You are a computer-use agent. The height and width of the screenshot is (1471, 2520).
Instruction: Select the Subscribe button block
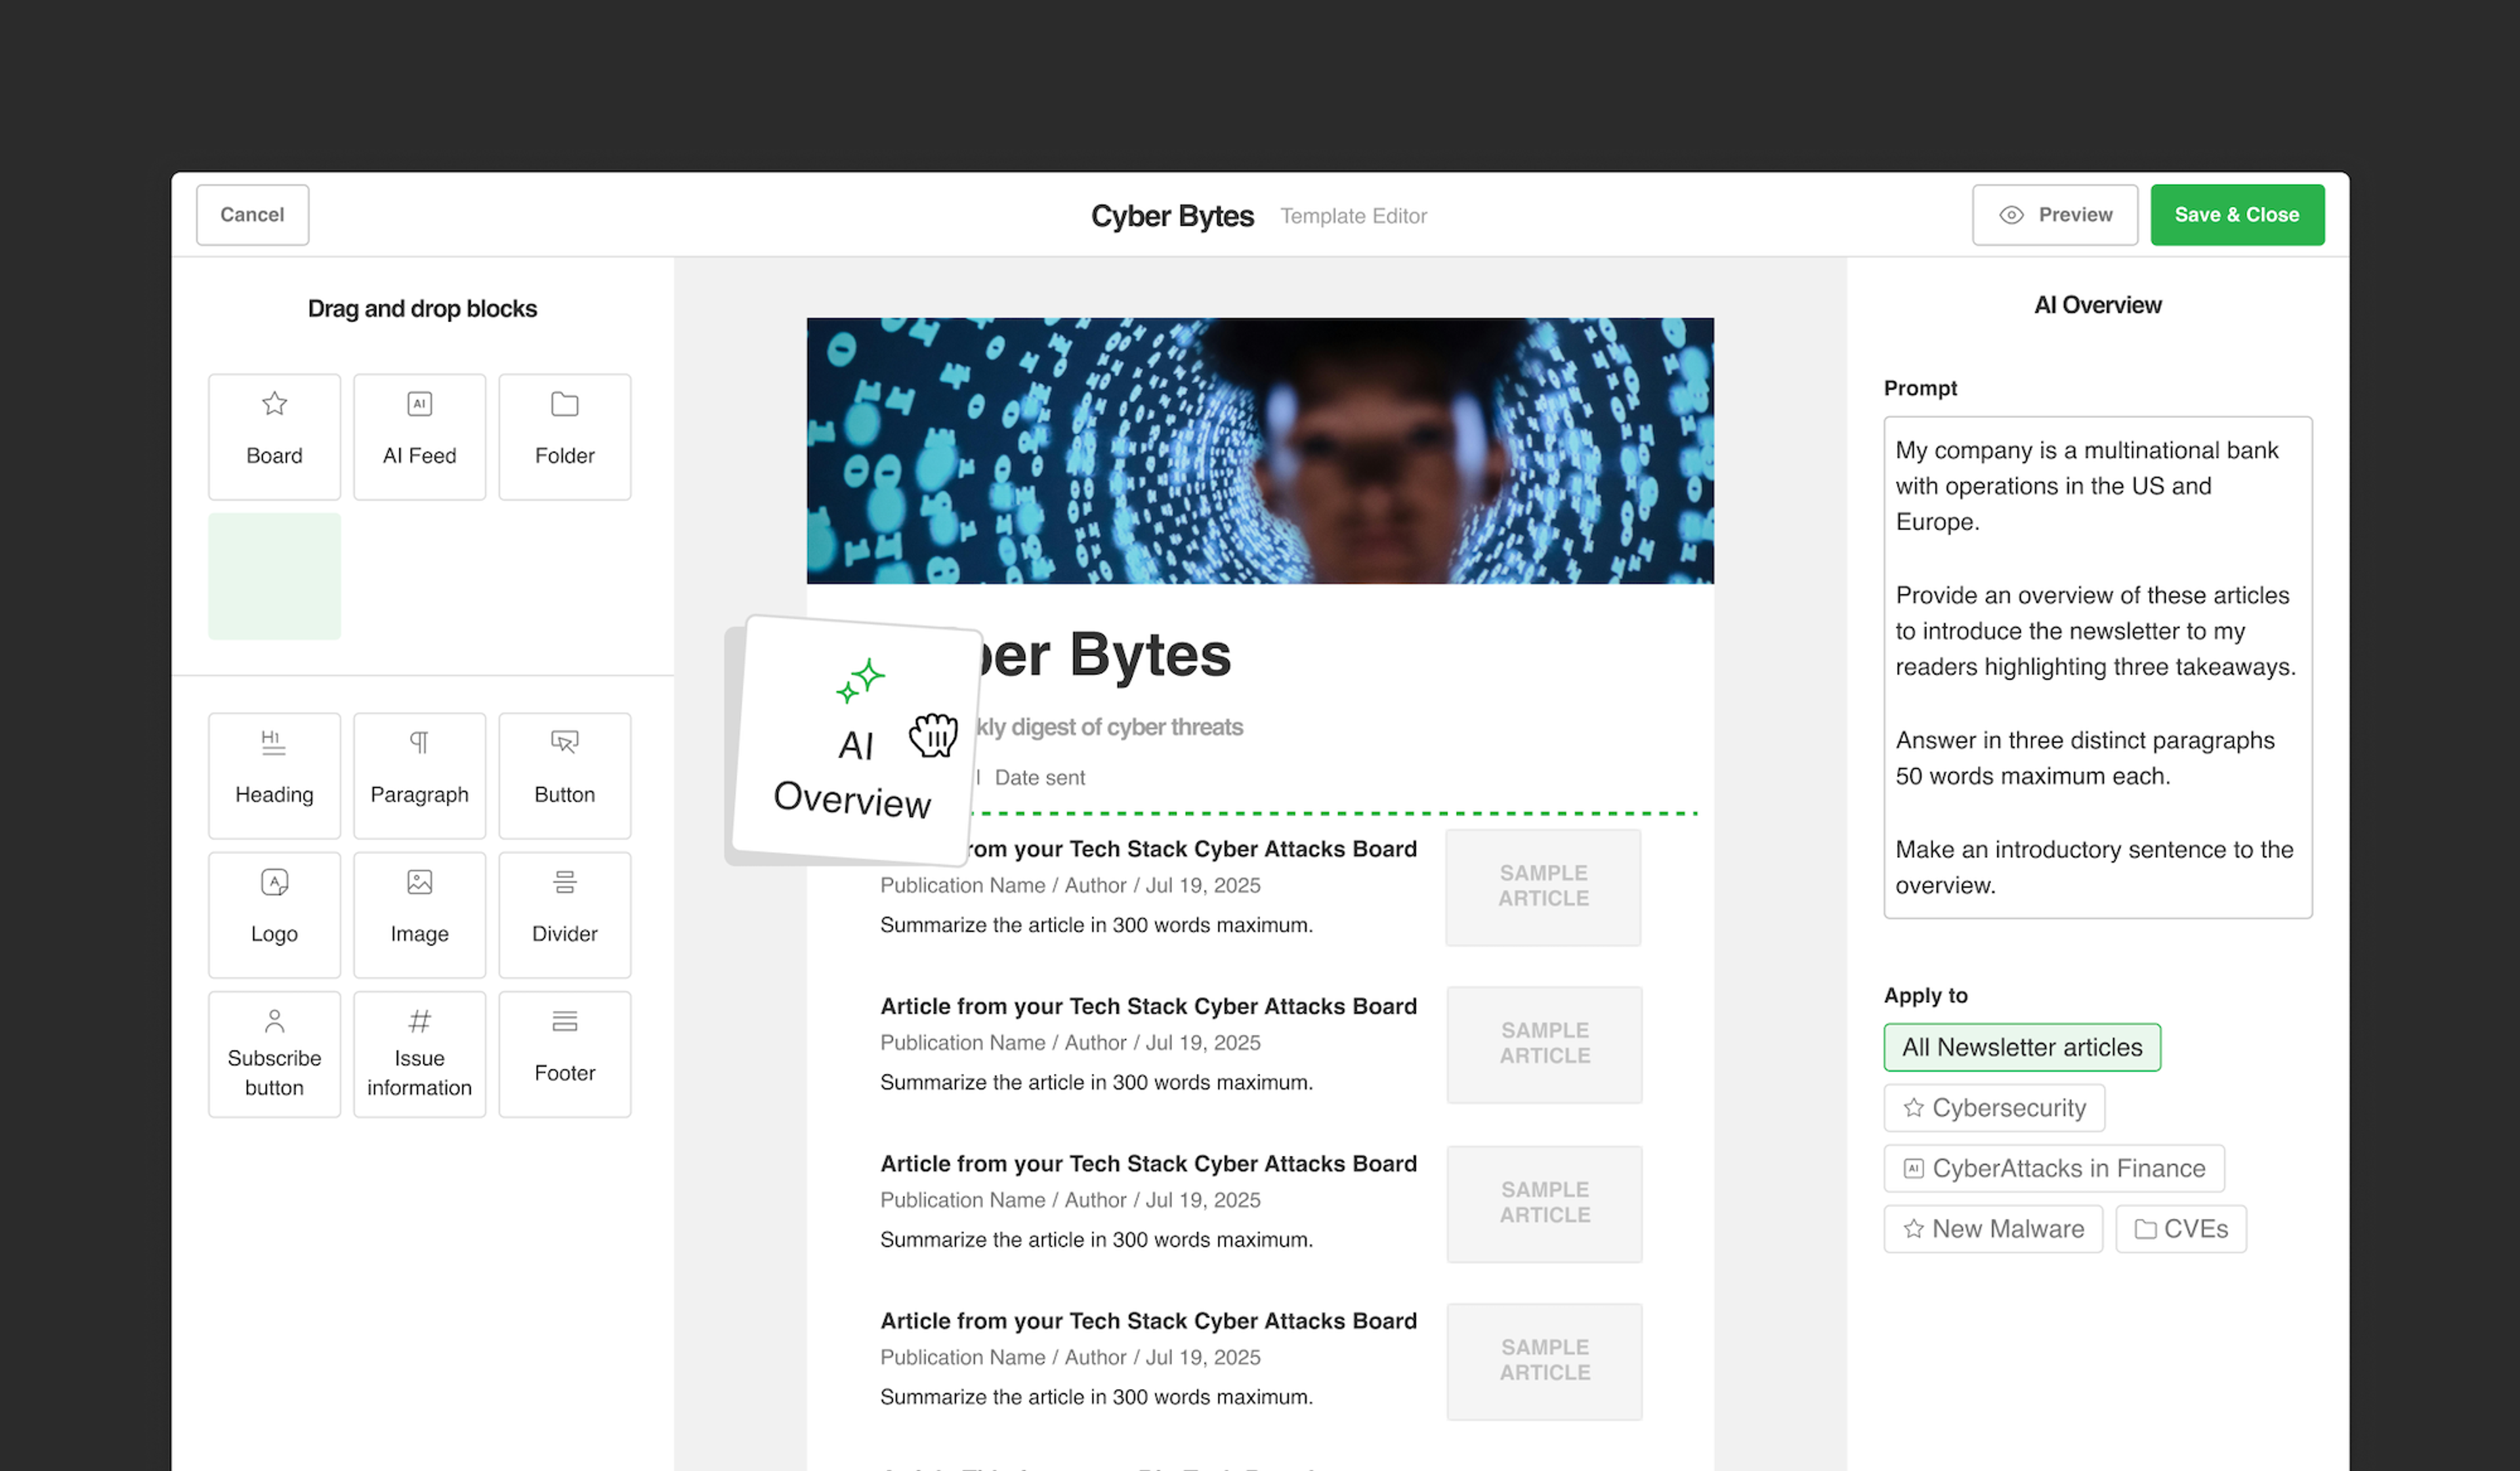(274, 1054)
